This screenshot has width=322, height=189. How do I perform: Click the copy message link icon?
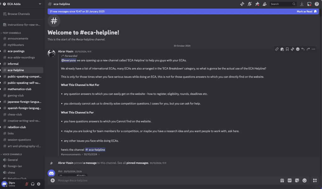277,49
